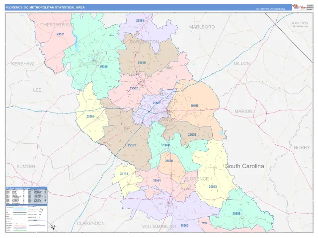Click the MARLBORO county label

(202, 27)
